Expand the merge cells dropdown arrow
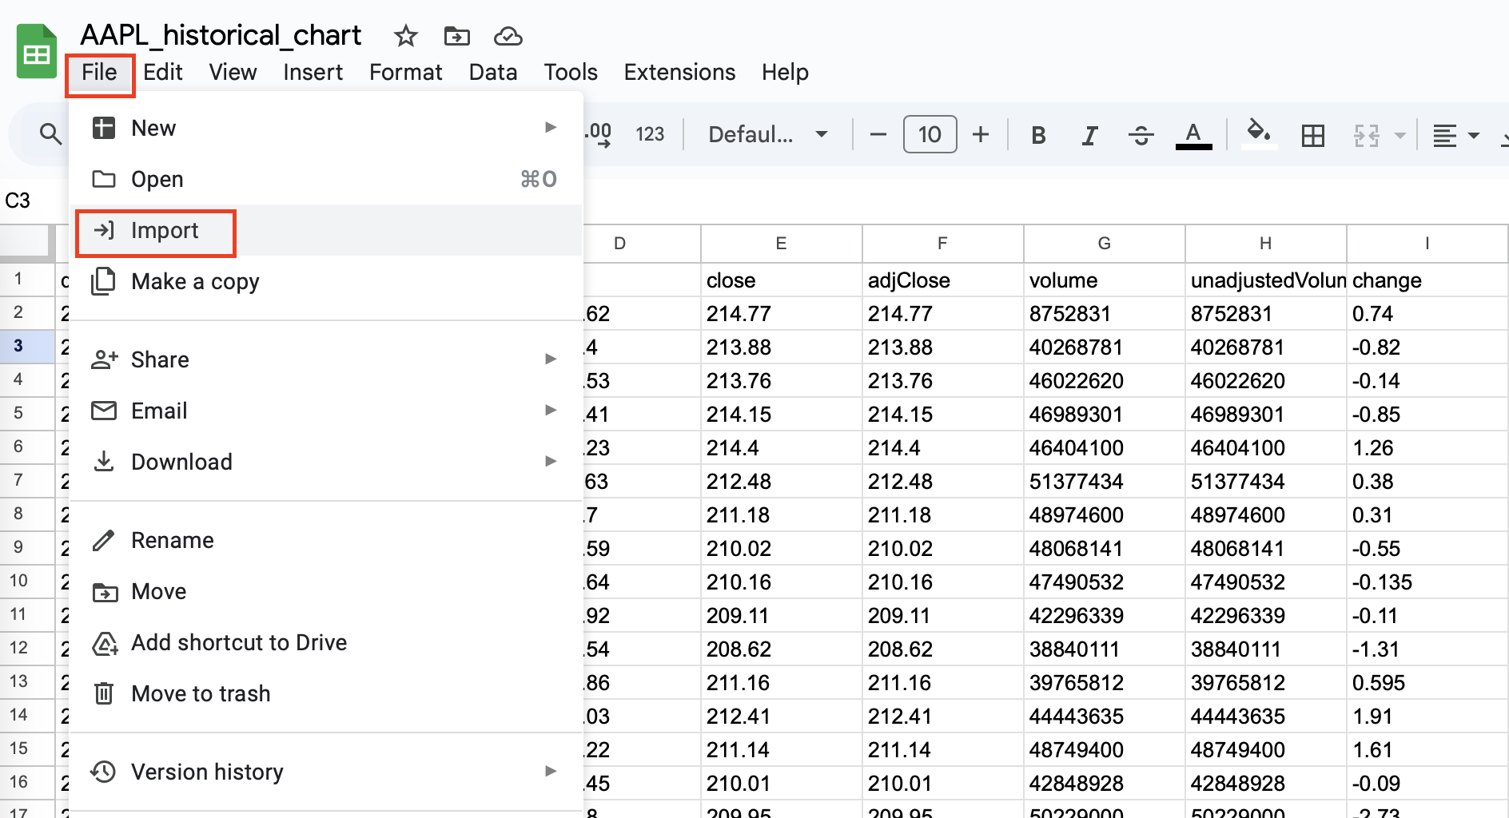This screenshot has height=818, width=1509. point(1400,135)
